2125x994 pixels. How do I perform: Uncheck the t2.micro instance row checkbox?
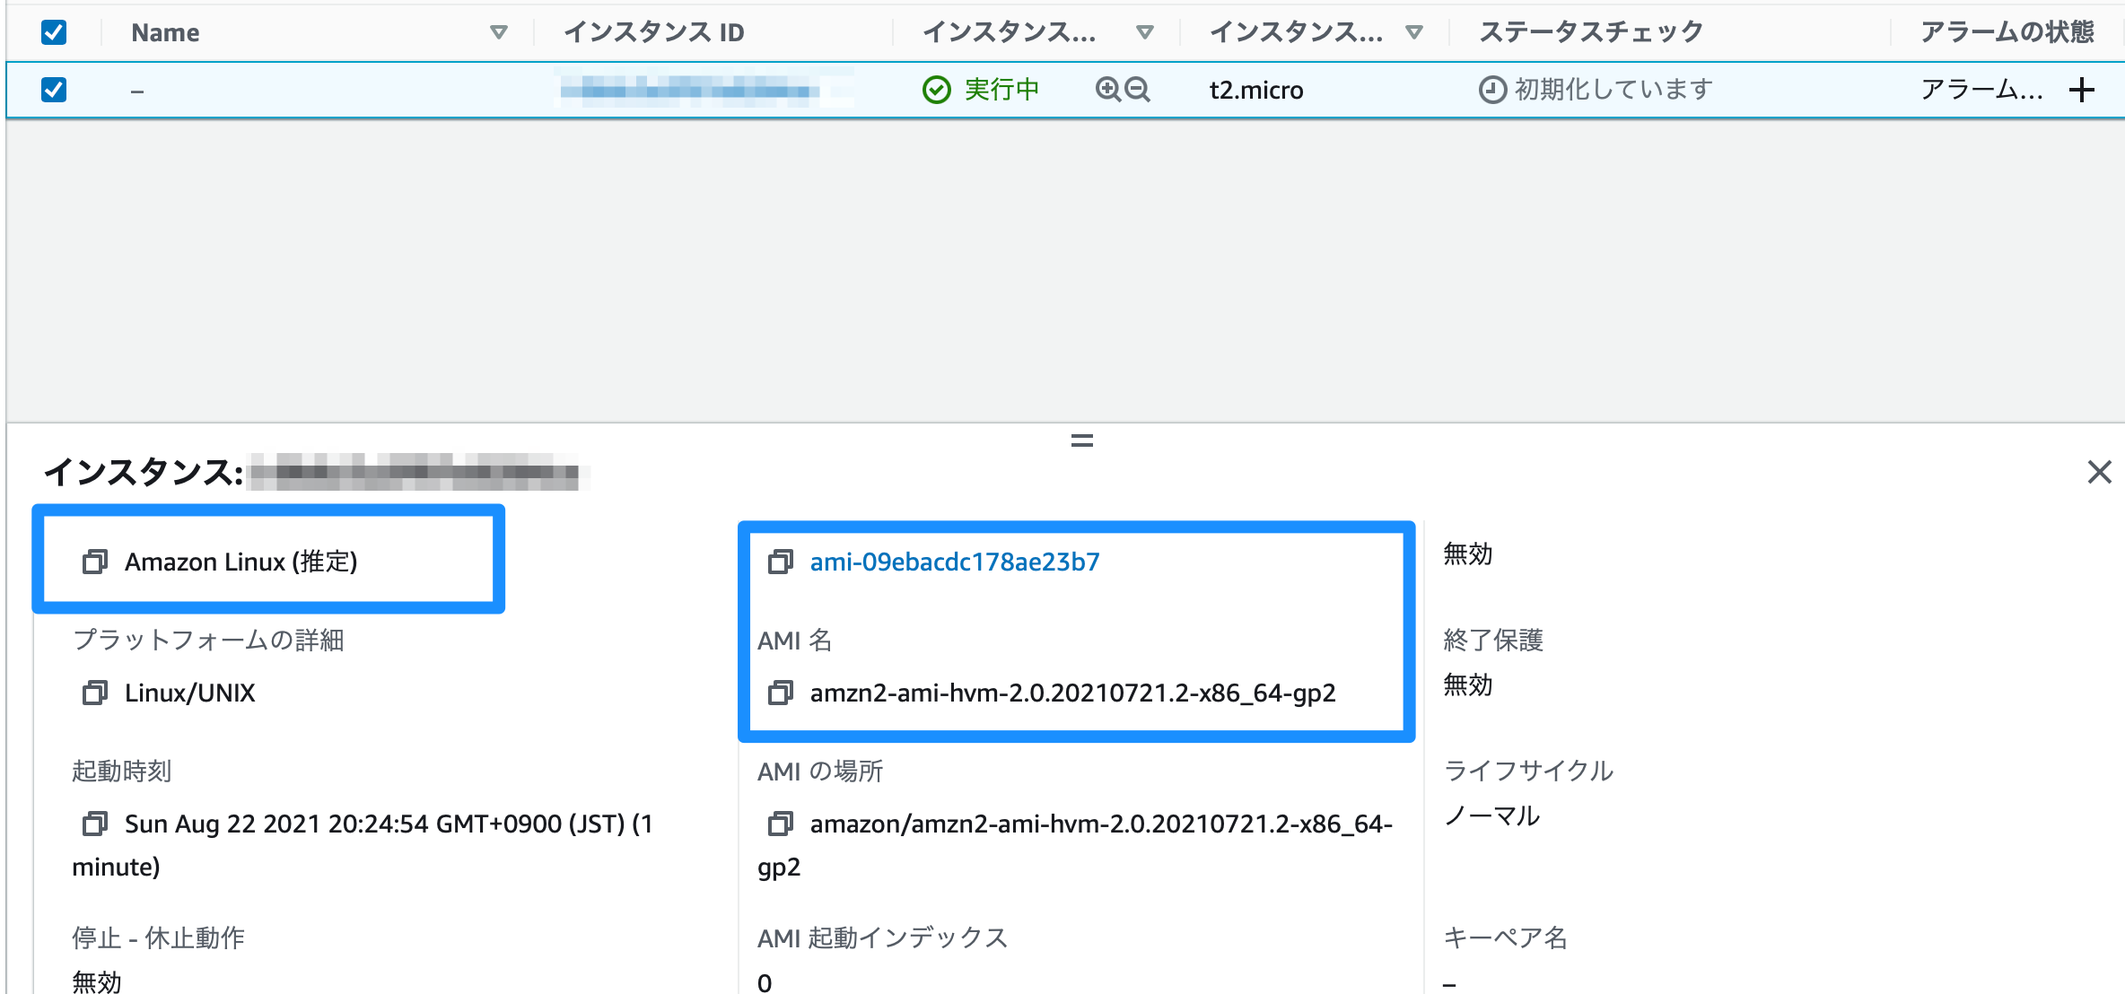click(x=54, y=90)
